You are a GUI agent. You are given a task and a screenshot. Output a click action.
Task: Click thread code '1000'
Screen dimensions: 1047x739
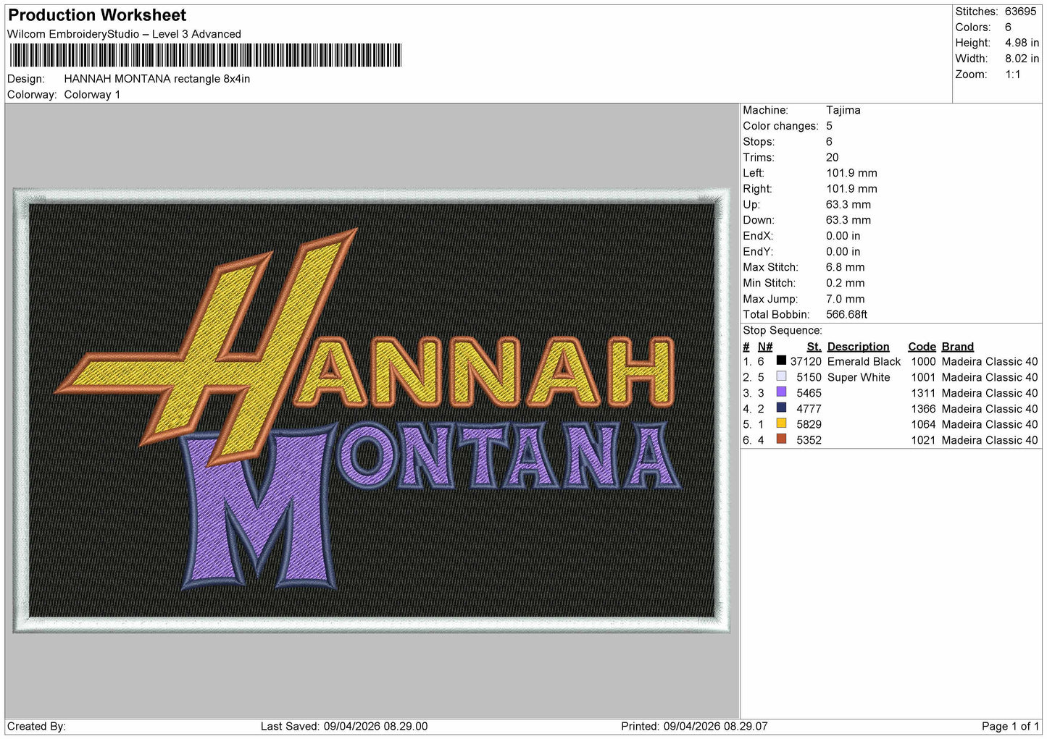pyautogui.click(x=923, y=362)
